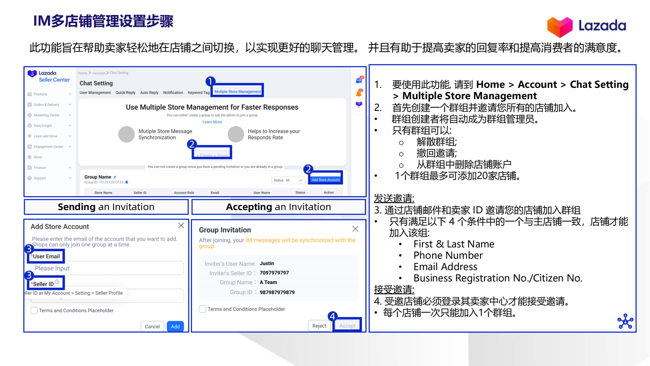
Task: Click the Group Name value A Team
Action: point(268,282)
